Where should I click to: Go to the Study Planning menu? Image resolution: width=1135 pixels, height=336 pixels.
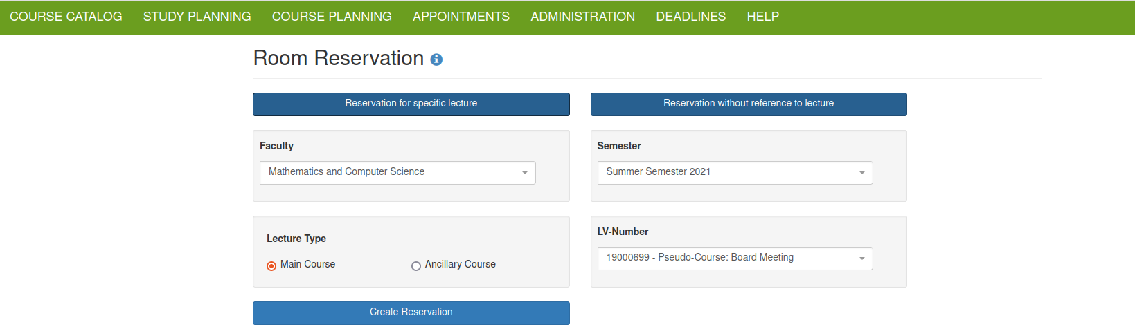(x=197, y=17)
